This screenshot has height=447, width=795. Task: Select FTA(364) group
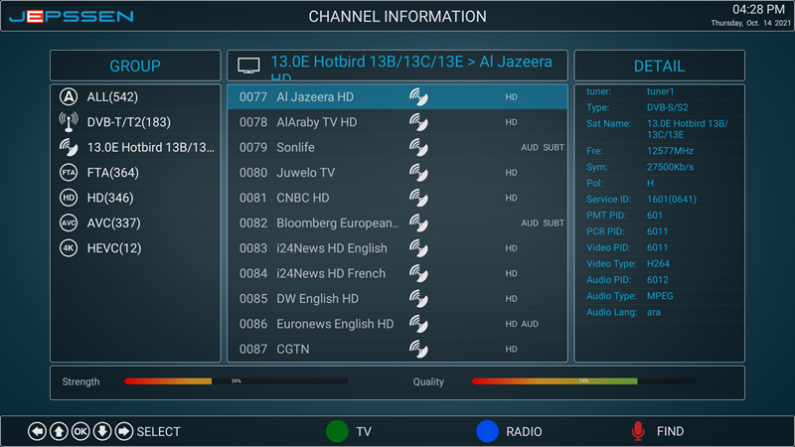(135, 172)
